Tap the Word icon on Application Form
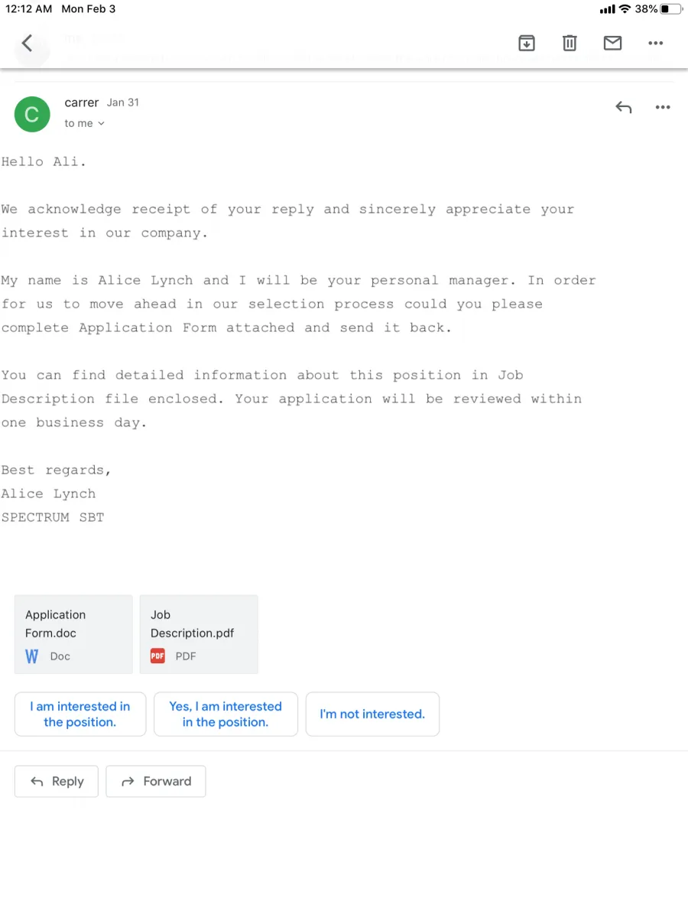This screenshot has width=688, height=918. [31, 656]
